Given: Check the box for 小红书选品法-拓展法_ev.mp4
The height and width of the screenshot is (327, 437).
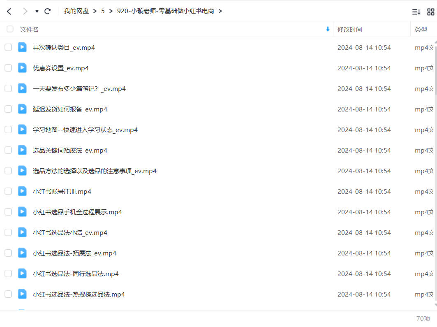Looking at the screenshot, I should (x=8, y=253).
